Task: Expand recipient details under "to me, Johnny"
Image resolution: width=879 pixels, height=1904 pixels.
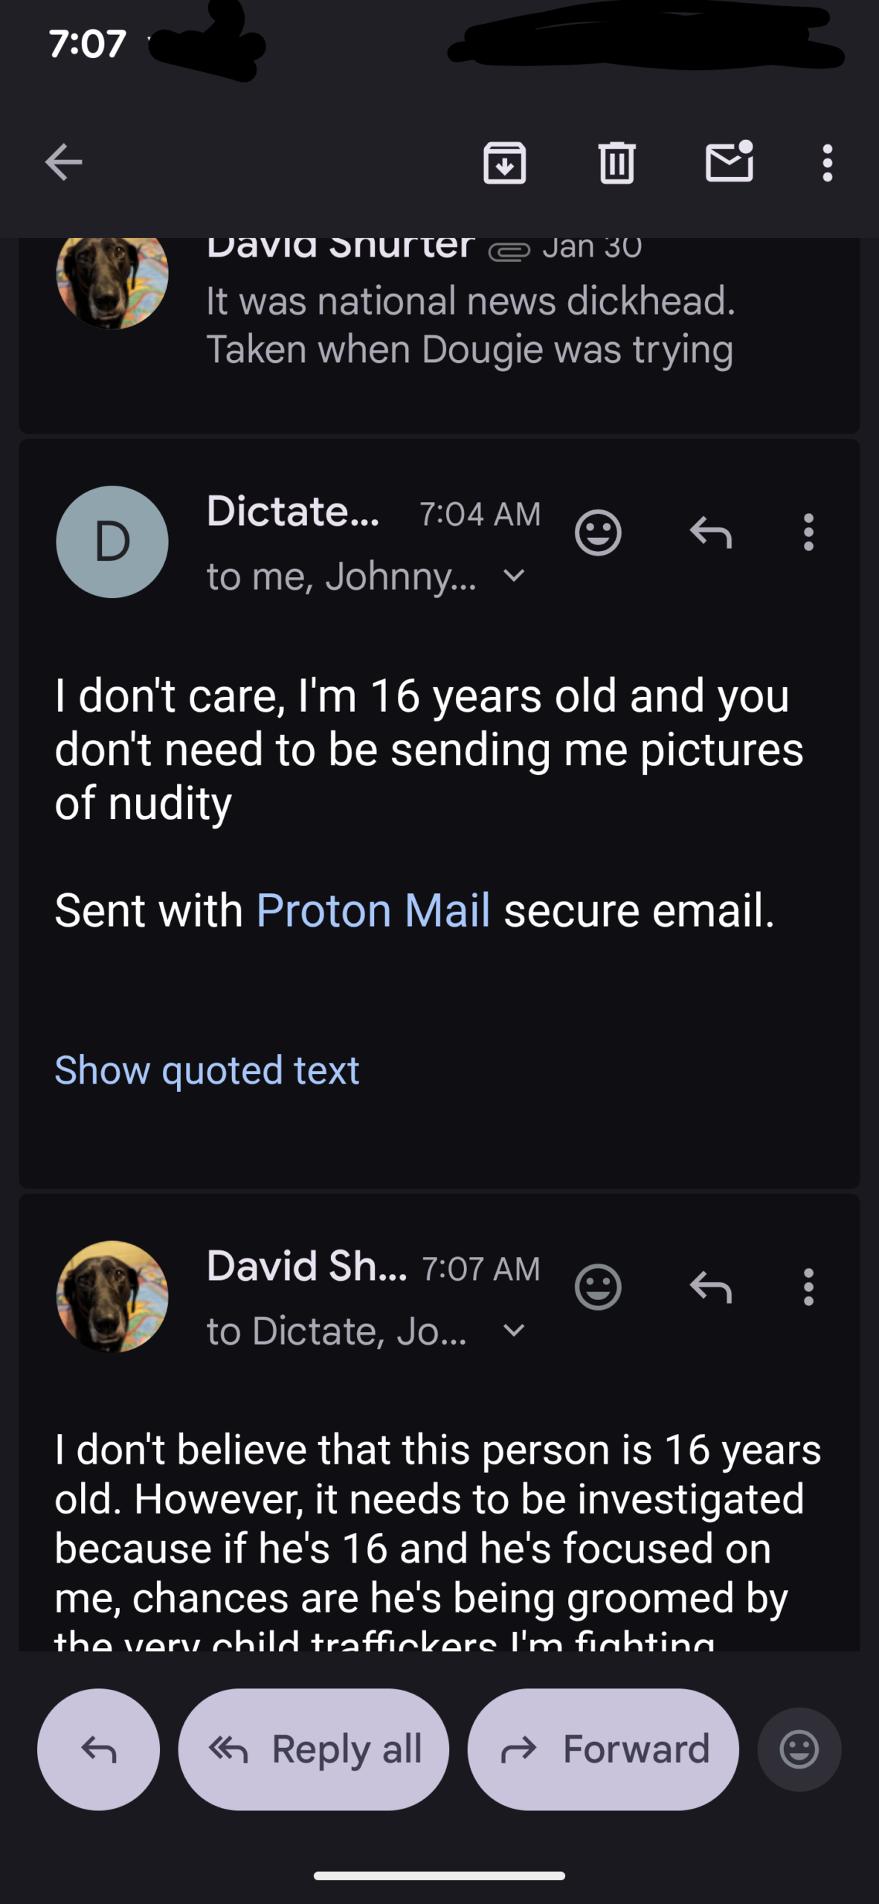Action: click(x=514, y=576)
